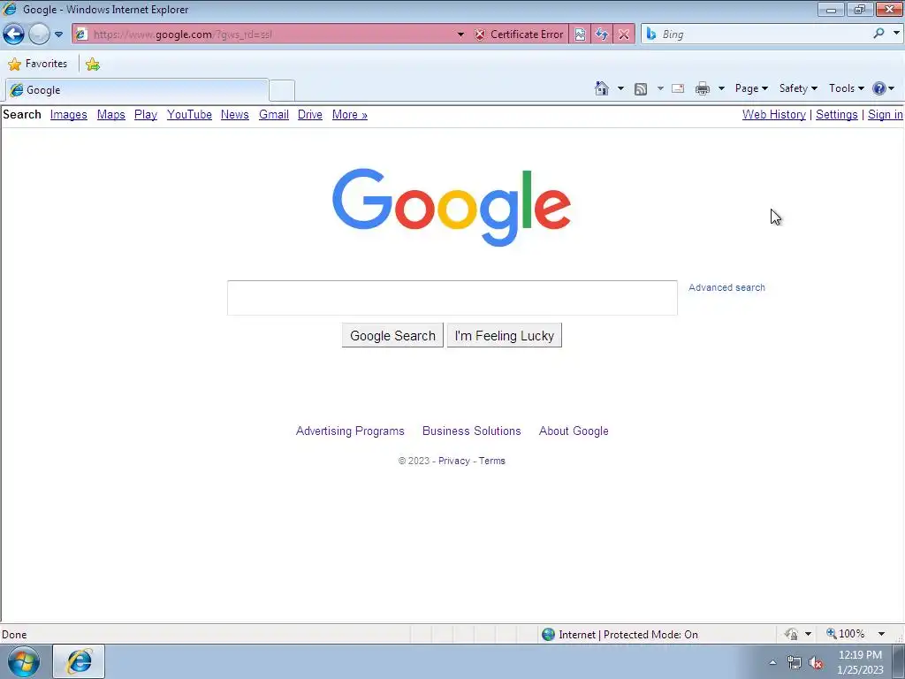Click the RSS feeds icon
Screen dimensions: 905x679
[641, 89]
